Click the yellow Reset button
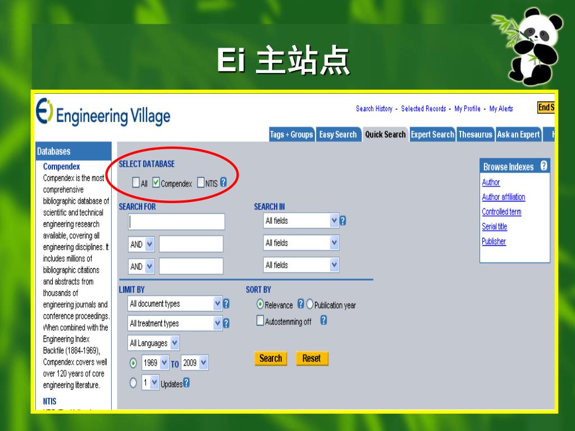The width and height of the screenshot is (575, 431). 312,359
